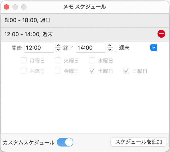Viewport: 170px width, 152px height.
Task: Click the start time stepper down arrow
Action: pos(58,50)
